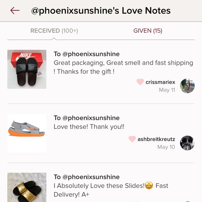Image resolution: width=202 pixels, height=202 pixels.
Task: Tap the crissmariex username
Action: (161, 82)
